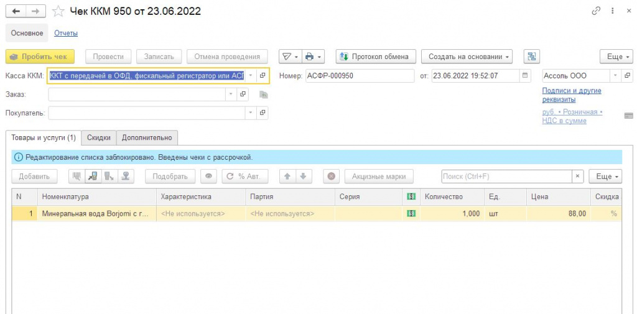Screen dimensions: 637x314
Task: Open the table's 'Еще' menu
Action: tap(605, 177)
